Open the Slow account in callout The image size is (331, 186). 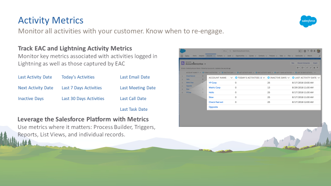211,97
